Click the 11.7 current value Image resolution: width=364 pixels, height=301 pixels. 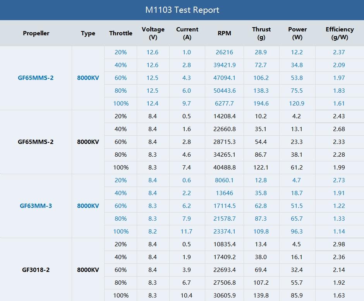[x=186, y=232]
